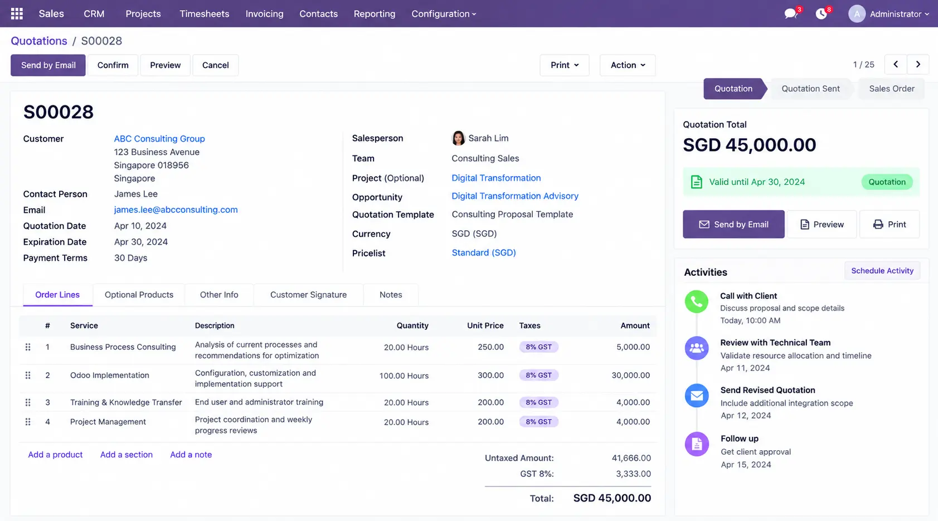Open the ABC Consulting Group customer link

pyautogui.click(x=159, y=139)
